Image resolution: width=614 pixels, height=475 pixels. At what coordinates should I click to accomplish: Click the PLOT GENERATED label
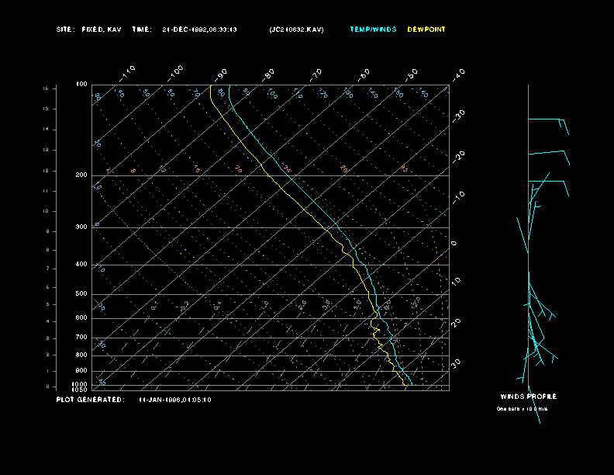tap(90, 400)
